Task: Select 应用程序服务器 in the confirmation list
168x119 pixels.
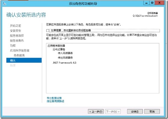Action: point(56,46)
